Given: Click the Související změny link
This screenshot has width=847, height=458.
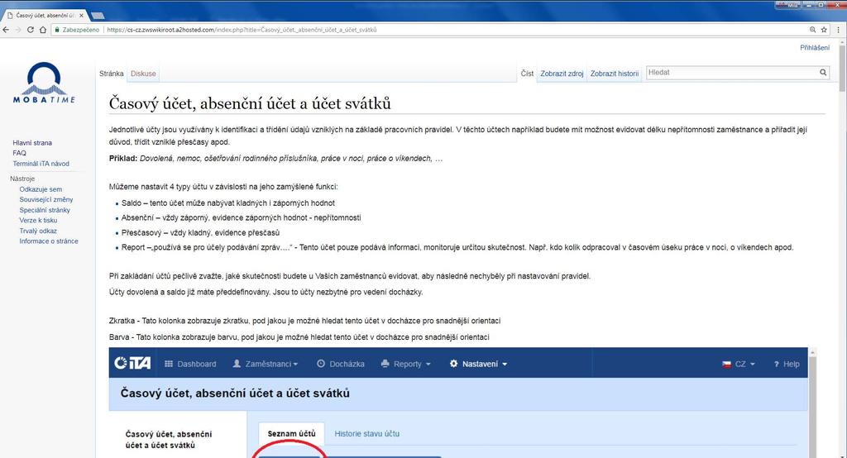Looking at the screenshot, I should 46,199.
